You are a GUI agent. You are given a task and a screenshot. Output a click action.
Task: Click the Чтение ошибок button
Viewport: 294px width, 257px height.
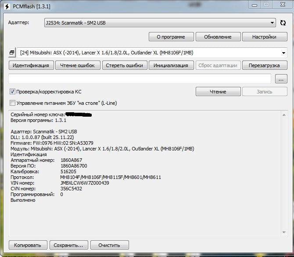point(78,65)
